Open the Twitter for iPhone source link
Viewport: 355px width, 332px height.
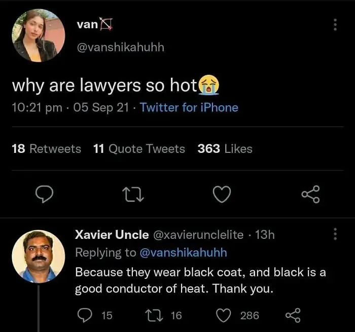189,107
